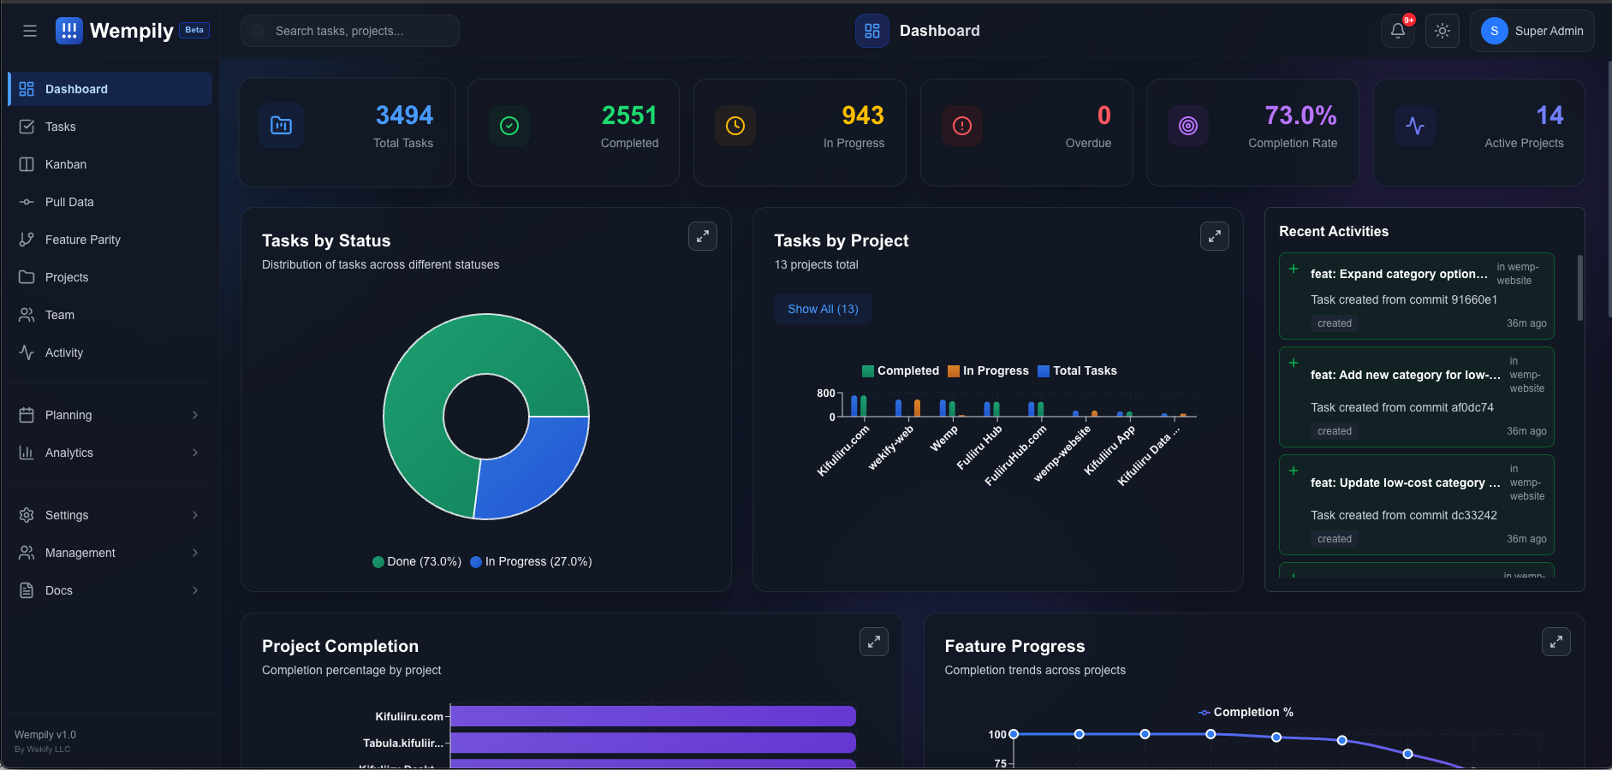Expand the Analytics sidebar section
1612x770 pixels.
point(110,453)
